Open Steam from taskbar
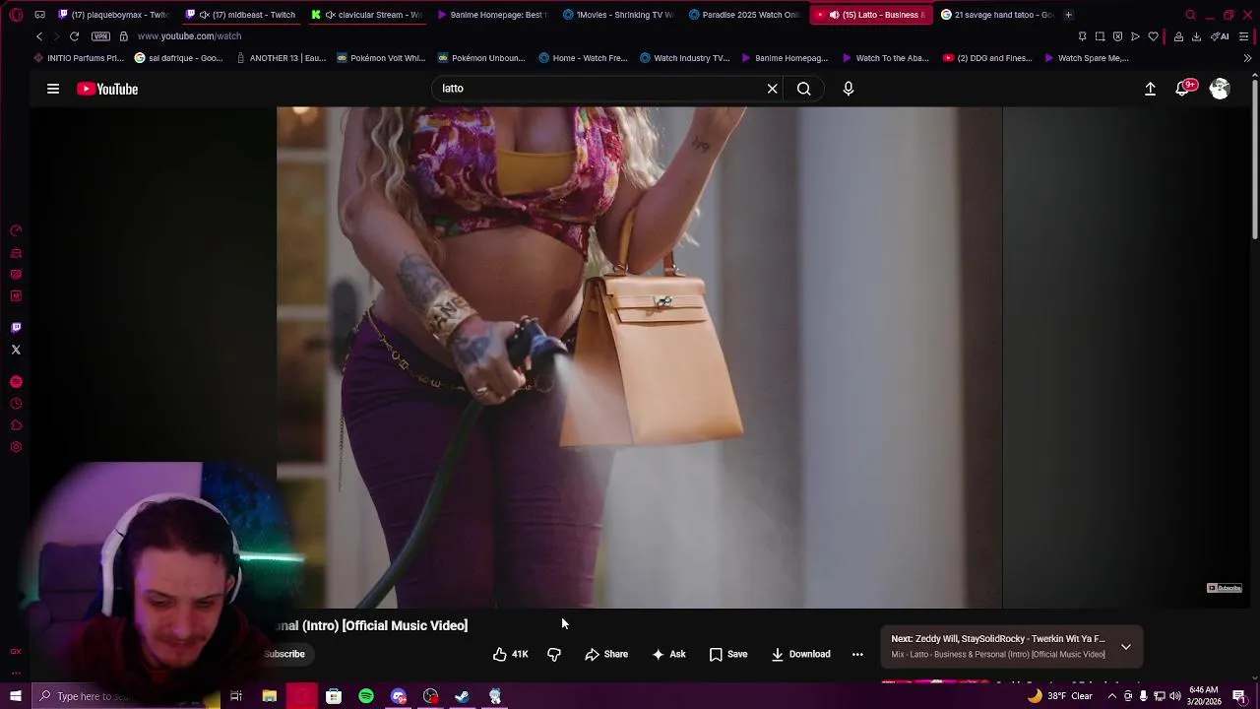1260x709 pixels. [x=463, y=696]
